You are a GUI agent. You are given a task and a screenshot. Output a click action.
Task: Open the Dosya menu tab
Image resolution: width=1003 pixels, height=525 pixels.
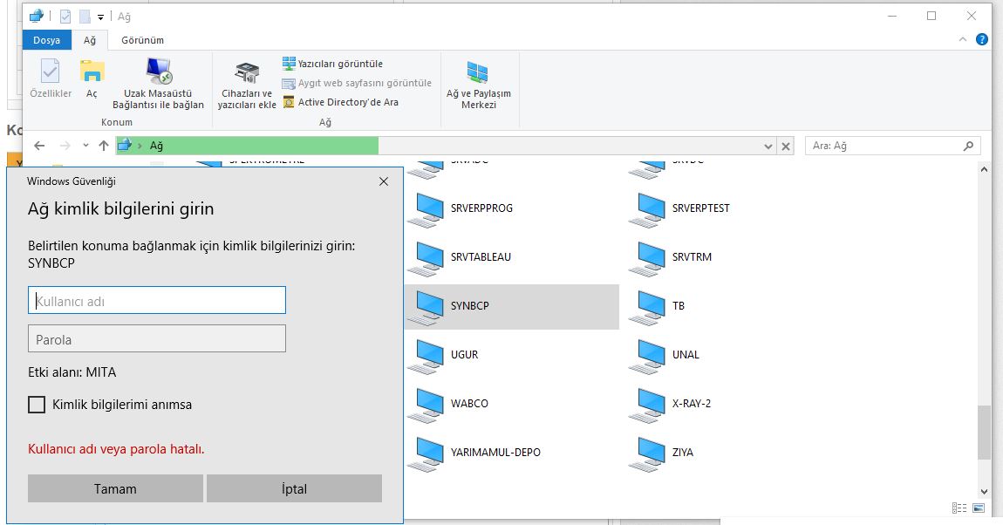click(x=47, y=40)
